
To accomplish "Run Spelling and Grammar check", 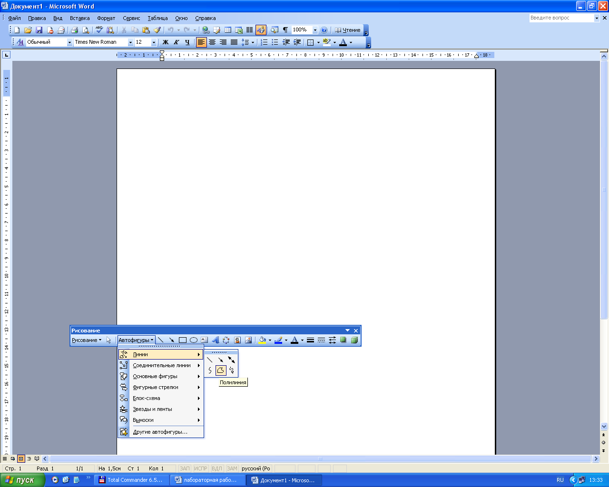I will [x=99, y=30].
